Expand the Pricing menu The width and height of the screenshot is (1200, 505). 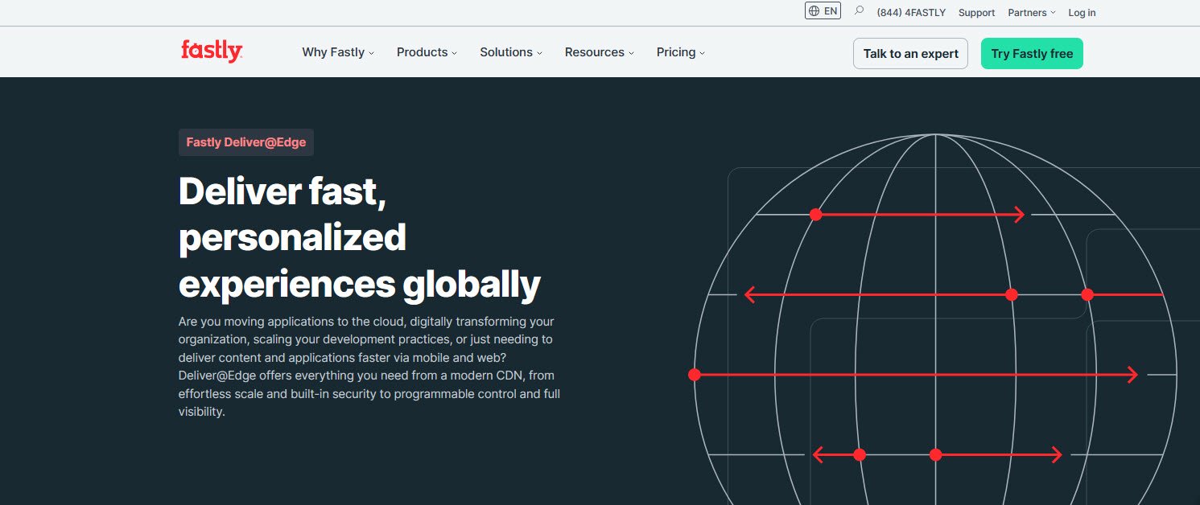click(680, 52)
